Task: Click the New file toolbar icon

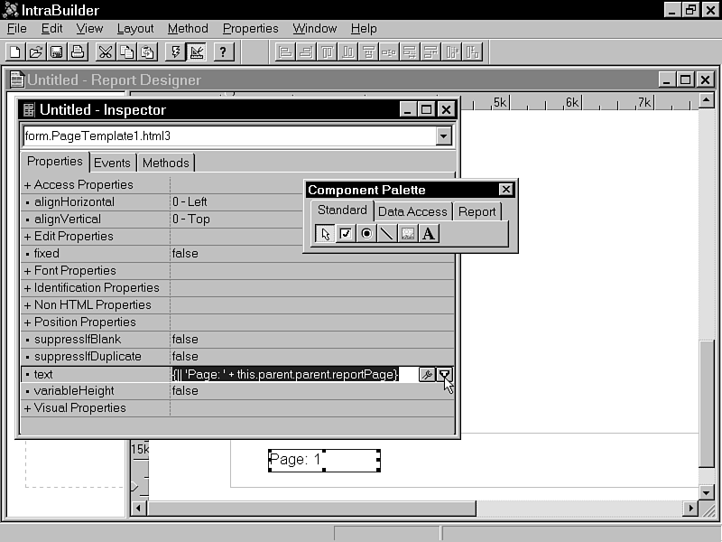Action: click(15, 51)
